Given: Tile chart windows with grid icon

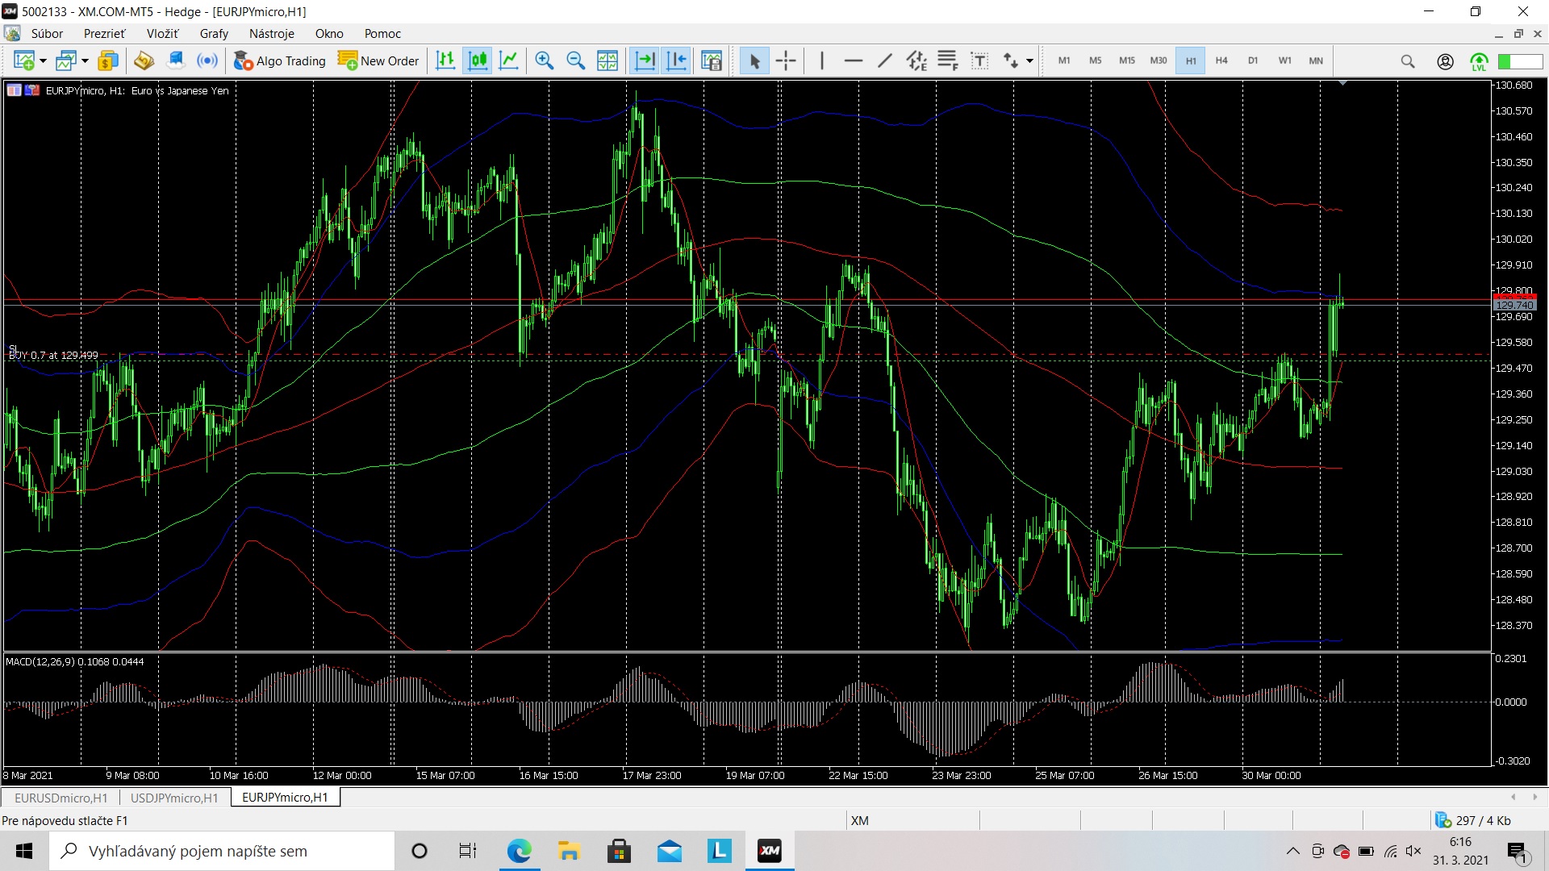Looking at the screenshot, I should tap(607, 60).
